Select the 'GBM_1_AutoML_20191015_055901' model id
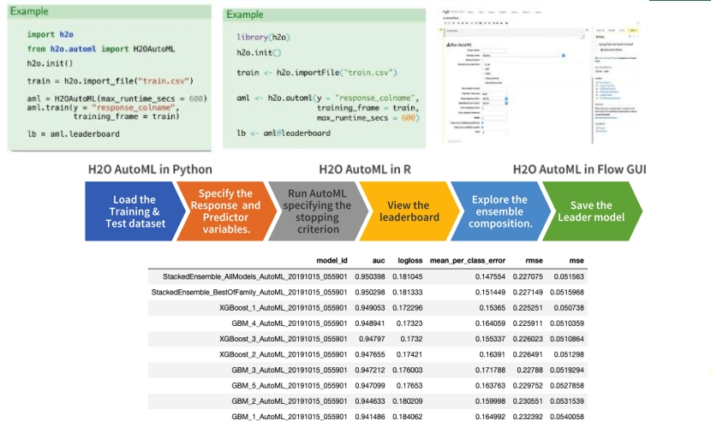 290,417
